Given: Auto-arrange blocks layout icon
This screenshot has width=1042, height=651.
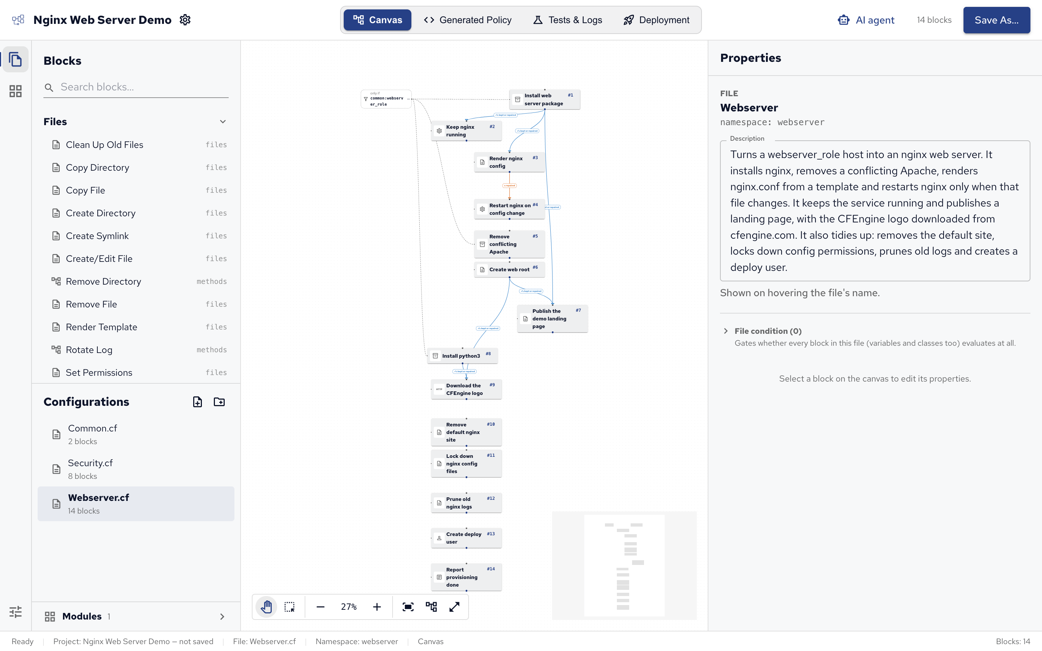Looking at the screenshot, I should [x=431, y=607].
